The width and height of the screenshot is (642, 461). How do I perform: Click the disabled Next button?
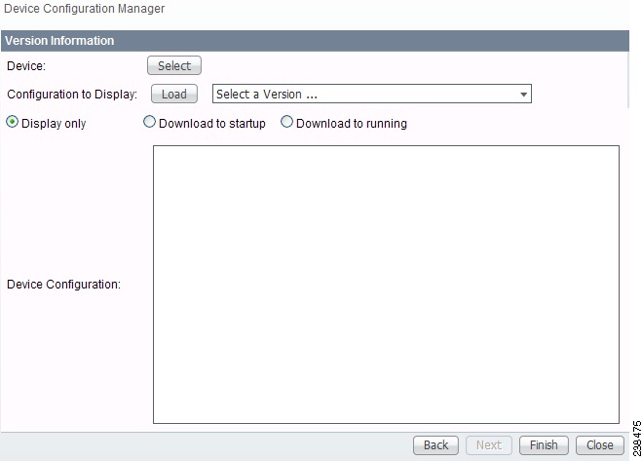tap(489, 445)
